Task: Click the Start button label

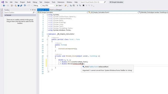Action: click(x=60, y=5)
